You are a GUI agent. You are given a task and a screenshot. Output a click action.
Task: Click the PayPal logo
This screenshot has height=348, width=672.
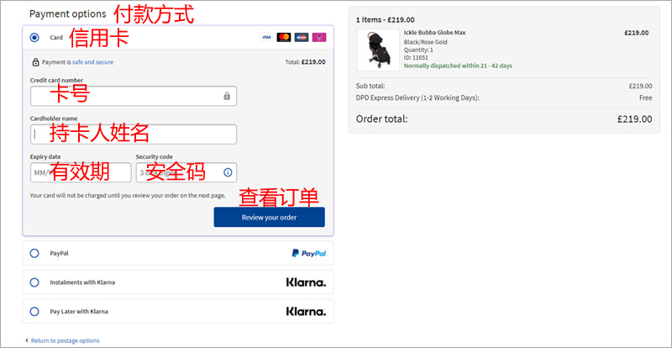click(308, 253)
